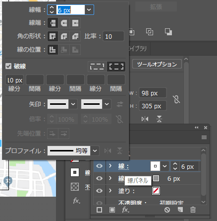Image resolution: width=217 pixels, height=221 pixels.
Task: Add new effect fx in Appearance panel footer
Action: (x=125, y=210)
